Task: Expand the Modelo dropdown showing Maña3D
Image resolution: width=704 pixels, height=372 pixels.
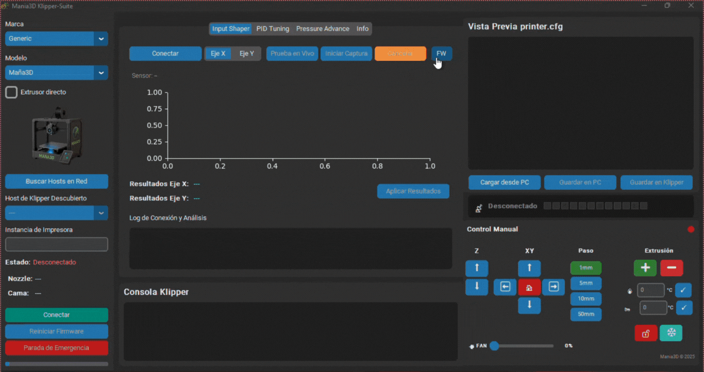Action: point(57,73)
